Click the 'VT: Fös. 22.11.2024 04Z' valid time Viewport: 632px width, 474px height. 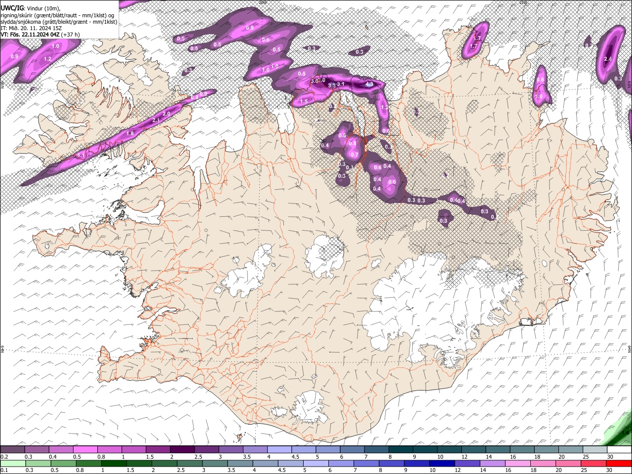coord(30,35)
